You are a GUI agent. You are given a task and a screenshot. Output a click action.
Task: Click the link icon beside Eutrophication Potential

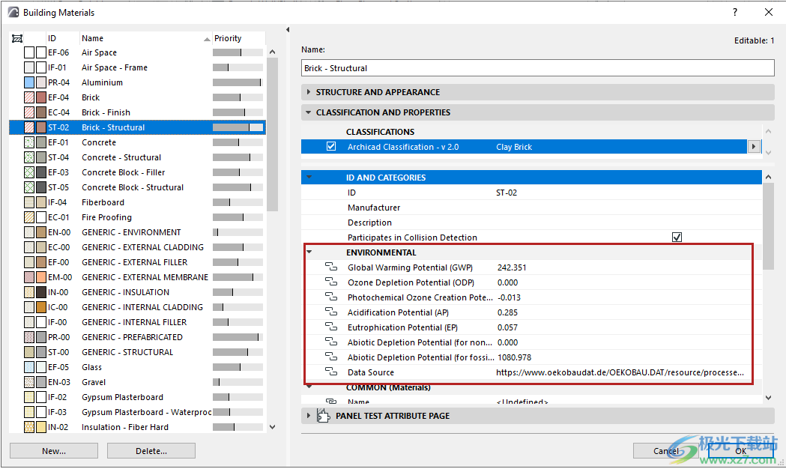[x=331, y=327]
